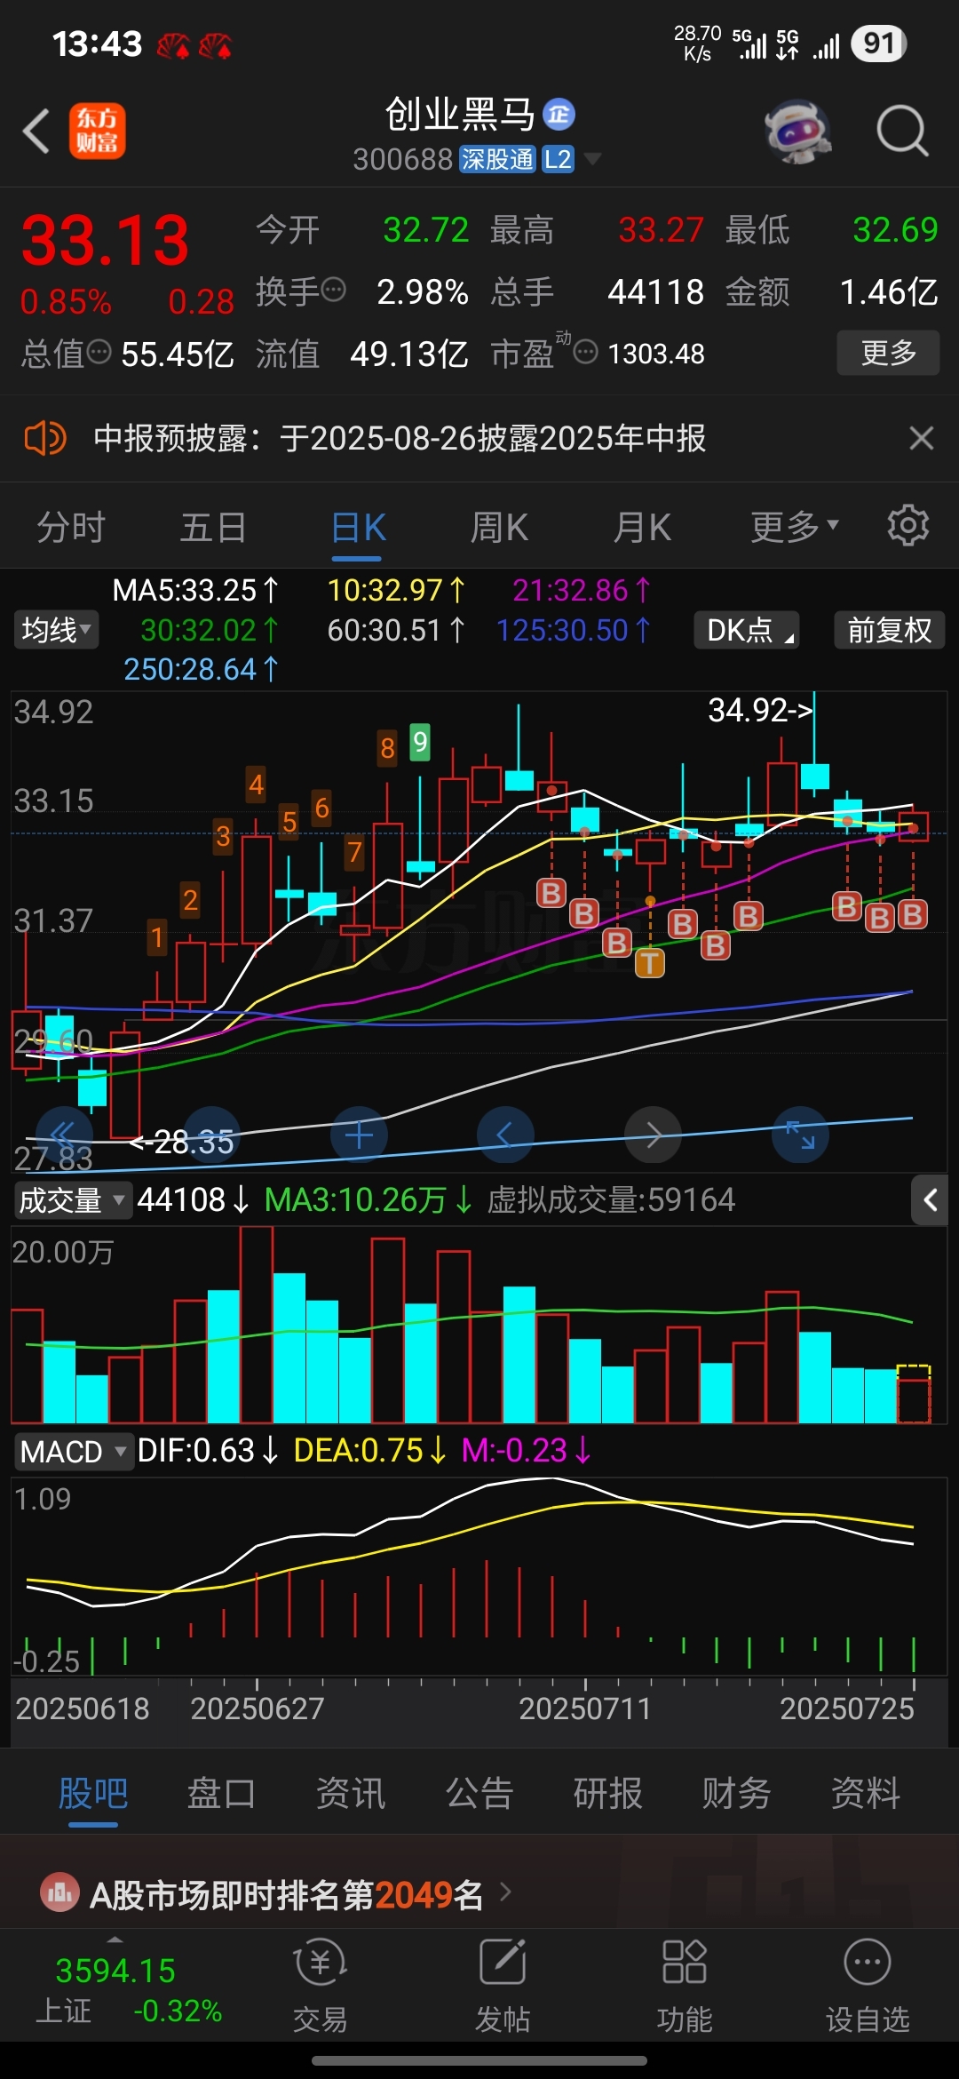Tap the left arrow chart pan button
Image resolution: width=959 pixels, height=2079 pixels.
(505, 1135)
